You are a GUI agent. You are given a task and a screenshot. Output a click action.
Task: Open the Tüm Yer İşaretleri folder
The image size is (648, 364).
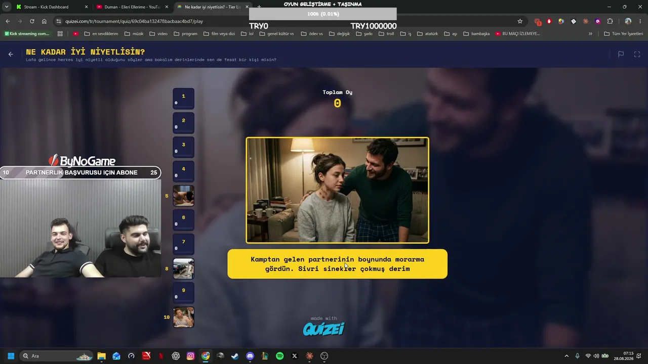pyautogui.click(x=624, y=34)
